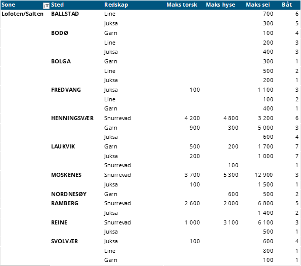Viewport: 301px width, 266px height.
Task: Select the Maks hyse header
Action: pyautogui.click(x=221, y=5)
